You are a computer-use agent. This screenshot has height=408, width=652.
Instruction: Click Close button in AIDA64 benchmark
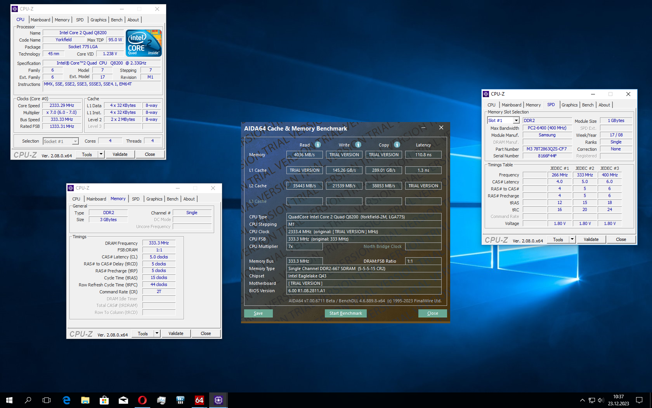click(x=432, y=313)
